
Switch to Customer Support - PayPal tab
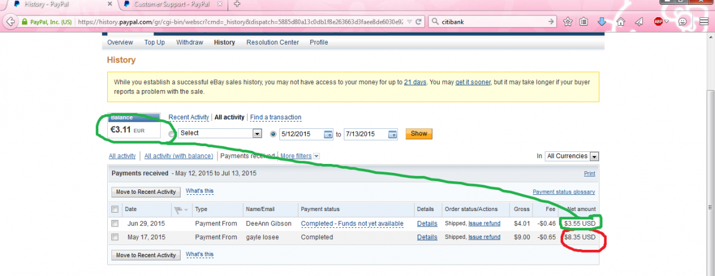point(173,4)
